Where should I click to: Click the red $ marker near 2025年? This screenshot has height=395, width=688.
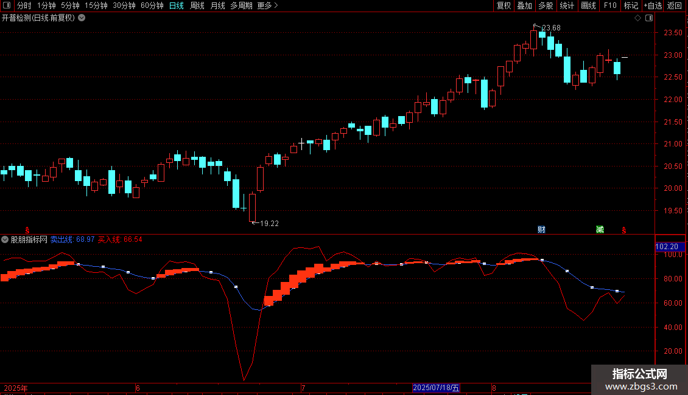[27, 230]
